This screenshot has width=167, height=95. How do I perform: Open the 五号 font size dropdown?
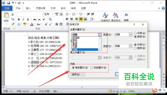tap(53, 14)
